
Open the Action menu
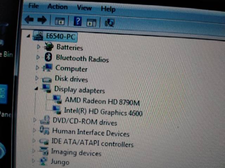(x=58, y=7)
